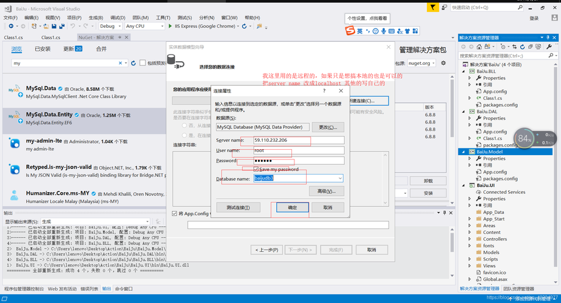Image resolution: width=561 pixels, height=303 pixels.
Task: Click Sync with Active Document icon
Action: tap(514, 47)
